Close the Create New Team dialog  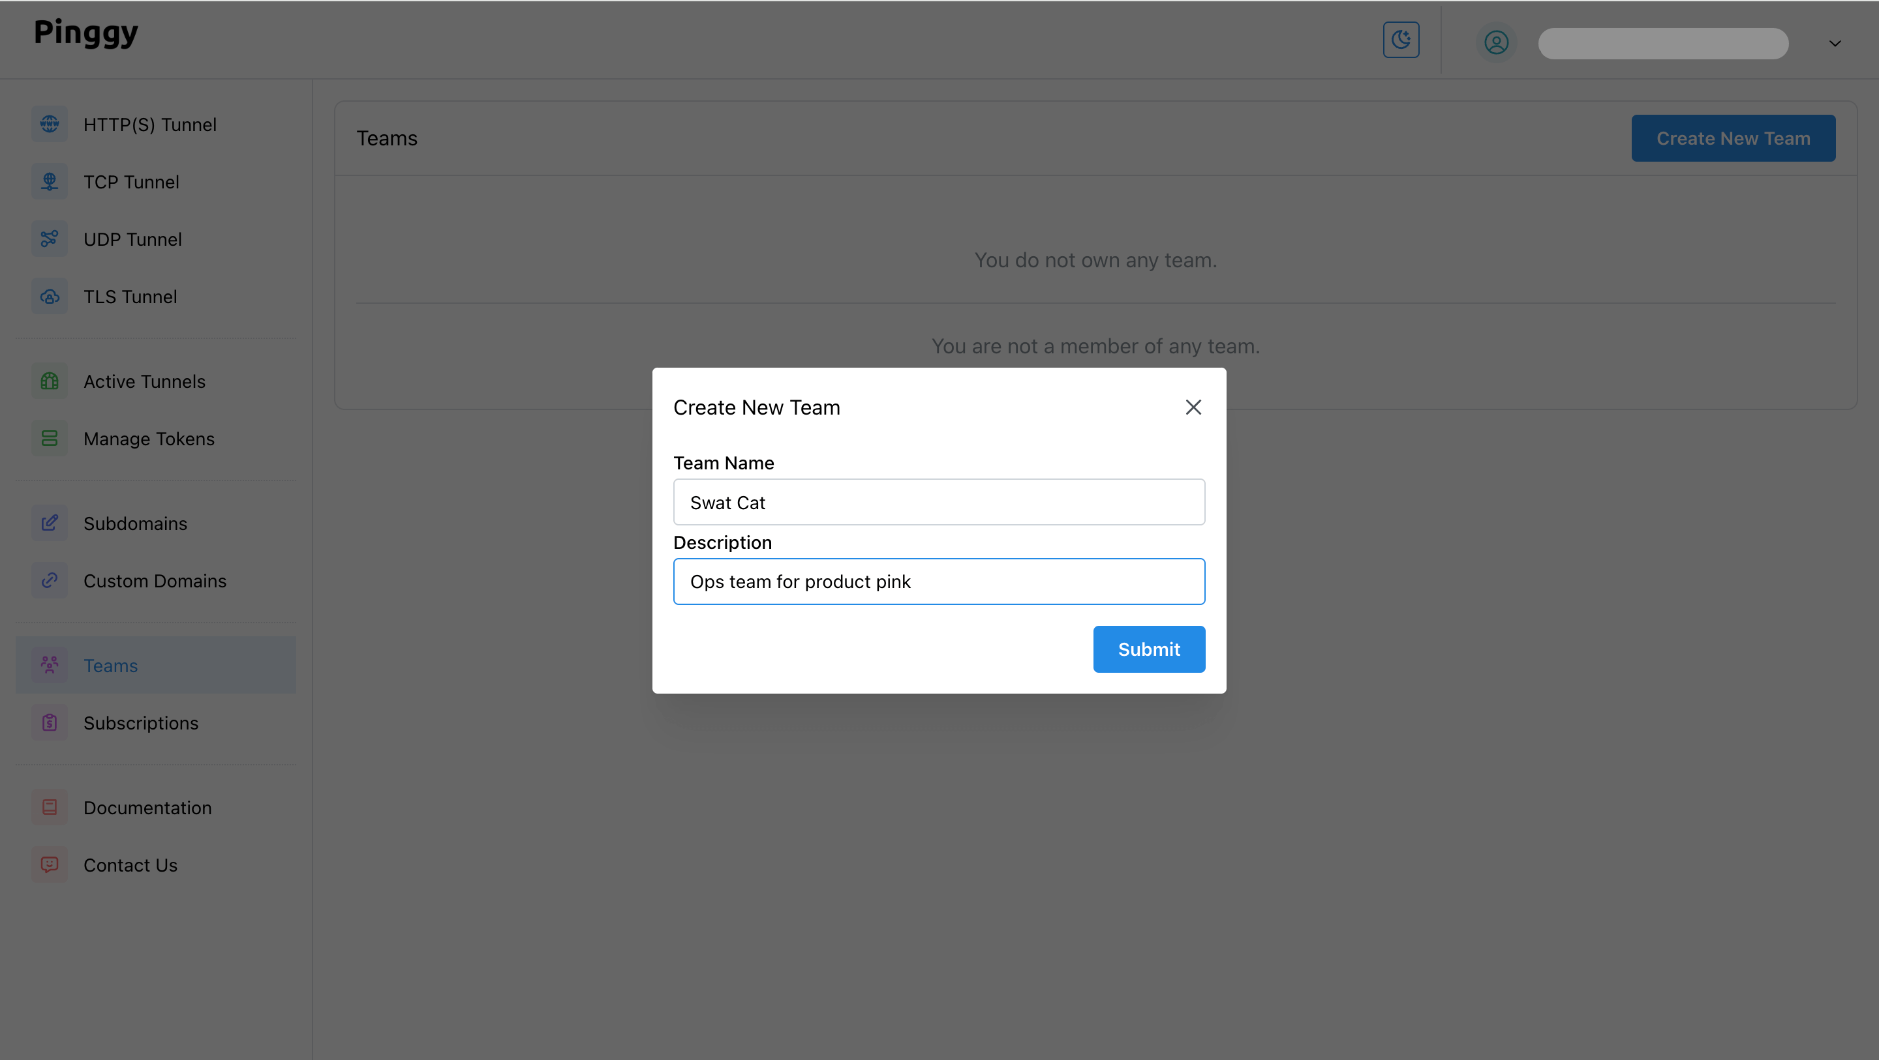click(1193, 407)
